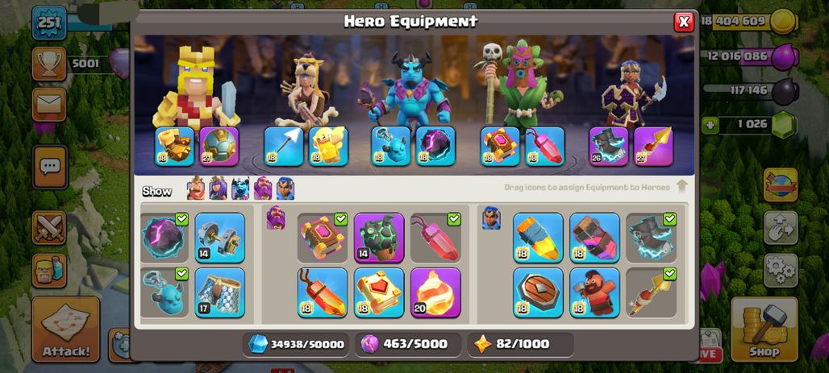Tap the Shiny Ore counter 34938/50000
The width and height of the screenshot is (829, 373).
click(297, 345)
